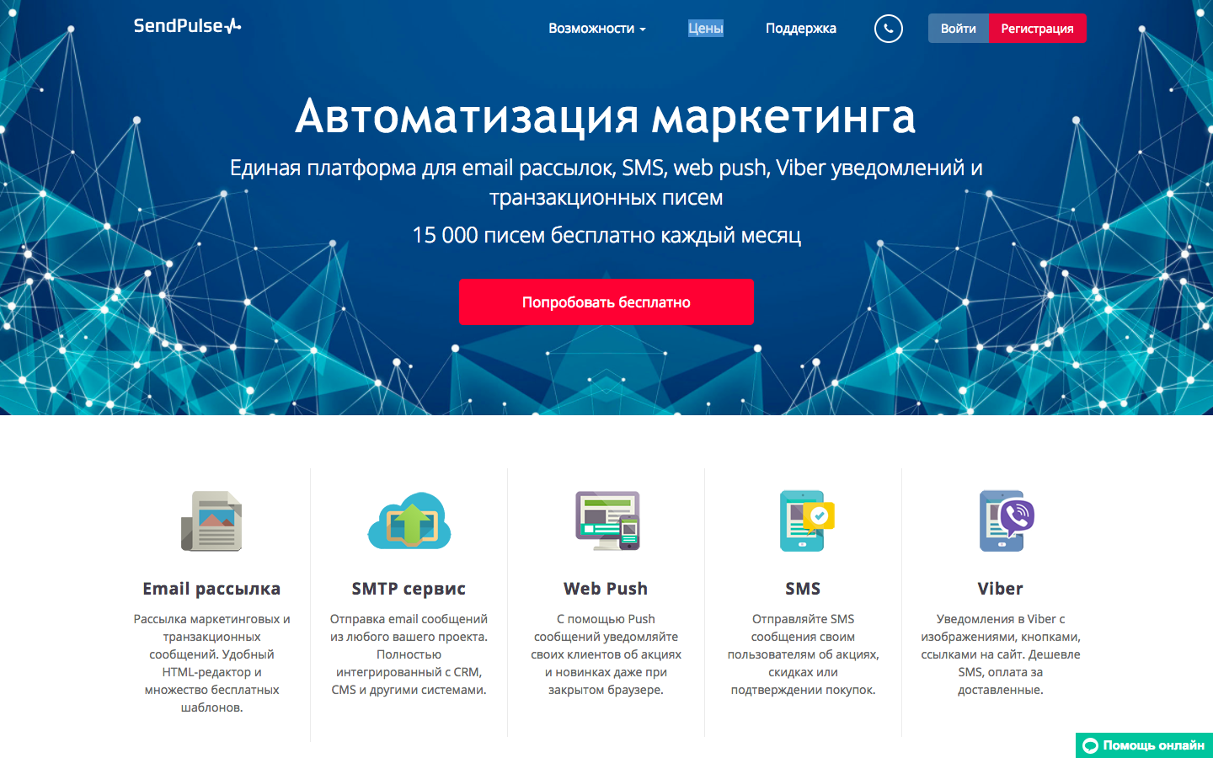Select the SMS phone message icon

[x=806, y=521]
